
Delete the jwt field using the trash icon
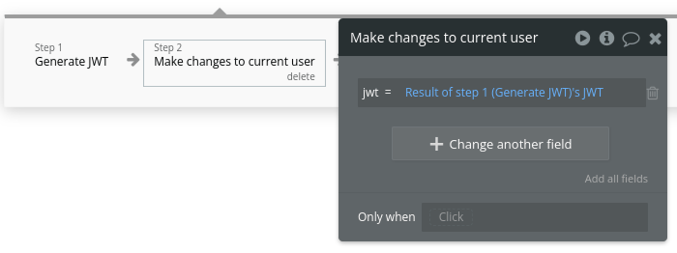coord(652,93)
